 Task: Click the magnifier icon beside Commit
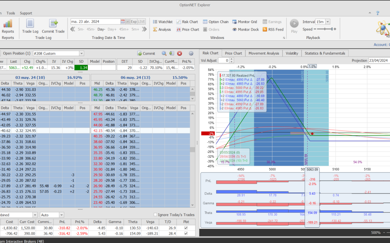click(x=164, y=53)
